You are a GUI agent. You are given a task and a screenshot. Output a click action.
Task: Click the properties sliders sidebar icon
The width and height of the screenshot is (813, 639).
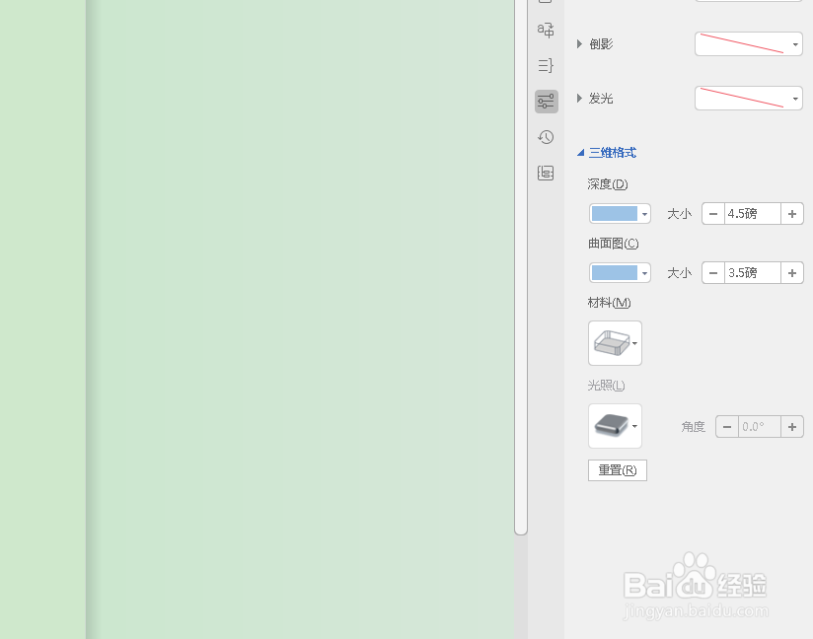pyautogui.click(x=546, y=101)
